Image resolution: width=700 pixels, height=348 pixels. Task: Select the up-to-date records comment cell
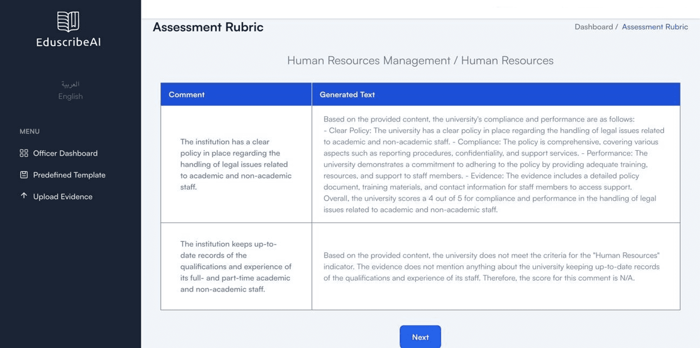point(236,266)
